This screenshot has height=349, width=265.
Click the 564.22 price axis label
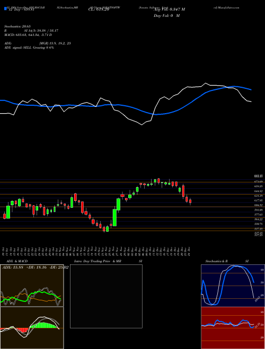tap(259, 219)
